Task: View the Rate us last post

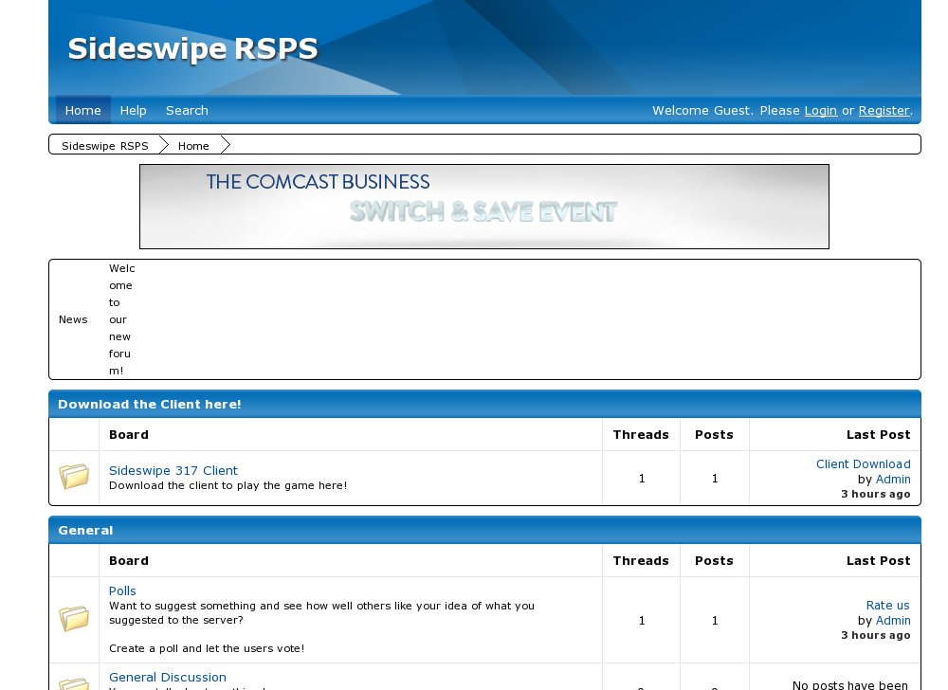Action: pyautogui.click(x=887, y=605)
